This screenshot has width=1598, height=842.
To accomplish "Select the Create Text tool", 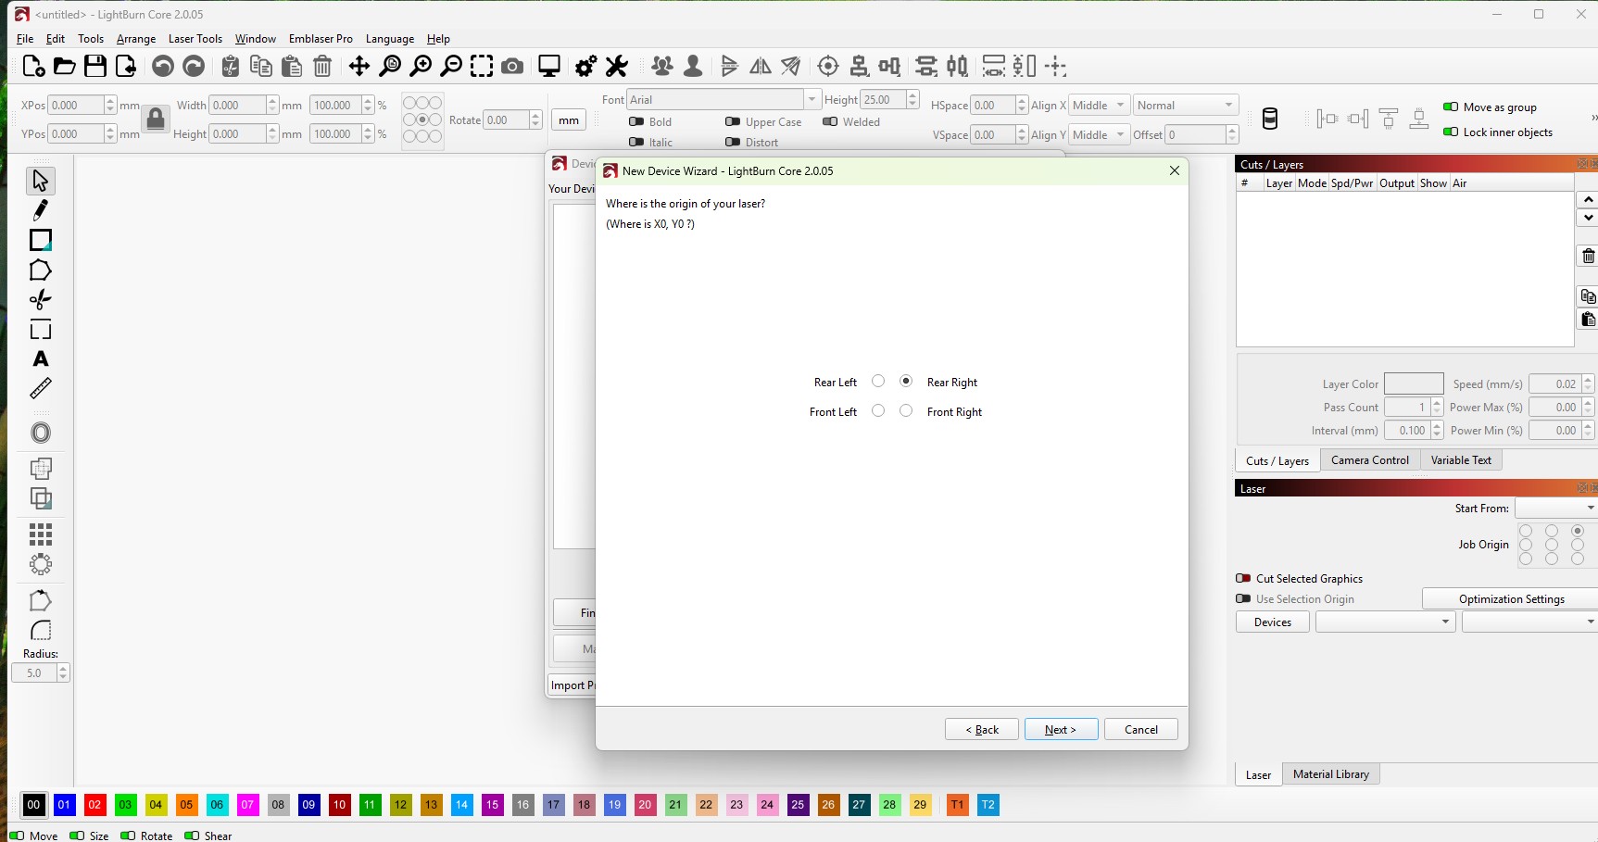I will (41, 359).
